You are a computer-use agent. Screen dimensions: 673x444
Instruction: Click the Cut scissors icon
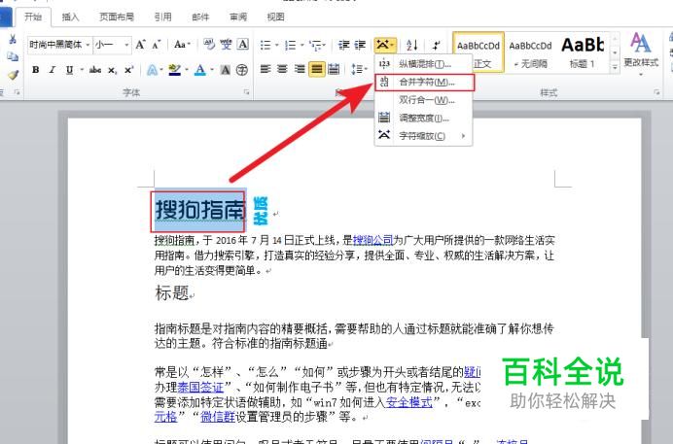13,40
